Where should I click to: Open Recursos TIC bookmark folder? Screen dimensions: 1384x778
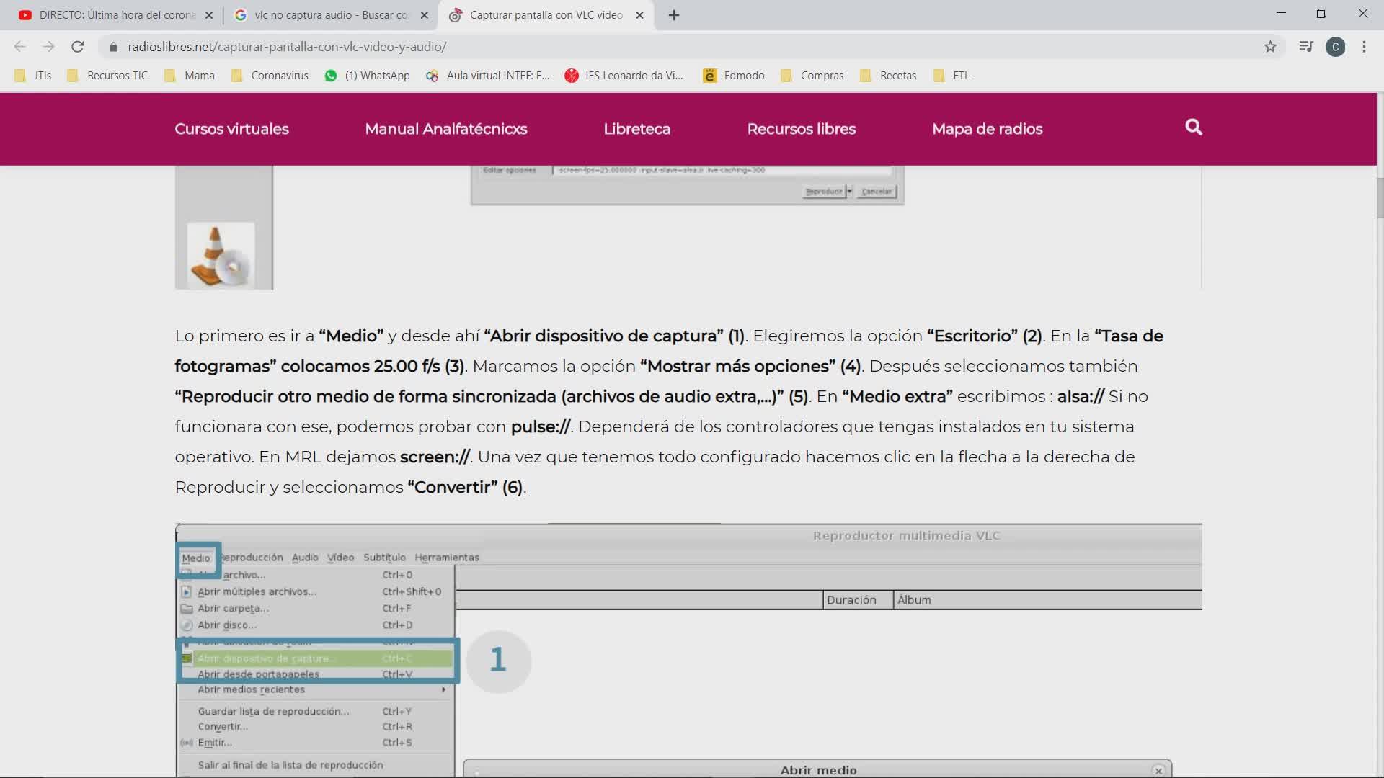pos(107,76)
